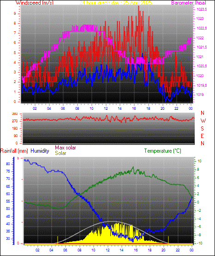This screenshot has width=215, height=256.
Task: Click barometer axis value 1019,5
Action: [202, 85]
